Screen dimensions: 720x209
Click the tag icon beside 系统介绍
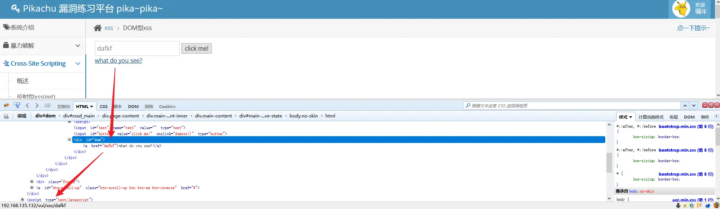pyautogui.click(x=7, y=27)
